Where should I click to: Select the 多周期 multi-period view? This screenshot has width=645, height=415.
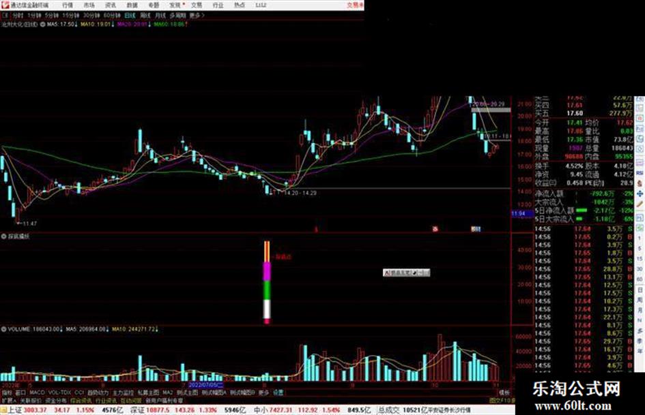click(x=177, y=16)
